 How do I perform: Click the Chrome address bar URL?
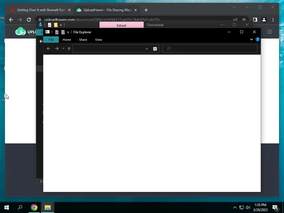[x=102, y=20]
